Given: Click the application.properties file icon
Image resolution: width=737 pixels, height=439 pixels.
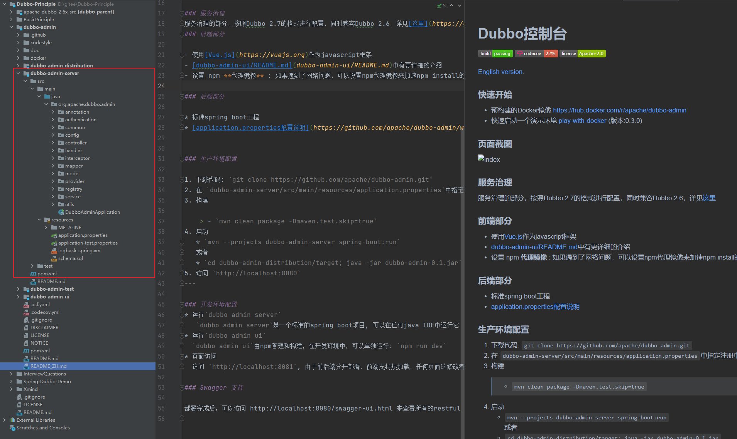Looking at the screenshot, I should pyautogui.click(x=54, y=235).
